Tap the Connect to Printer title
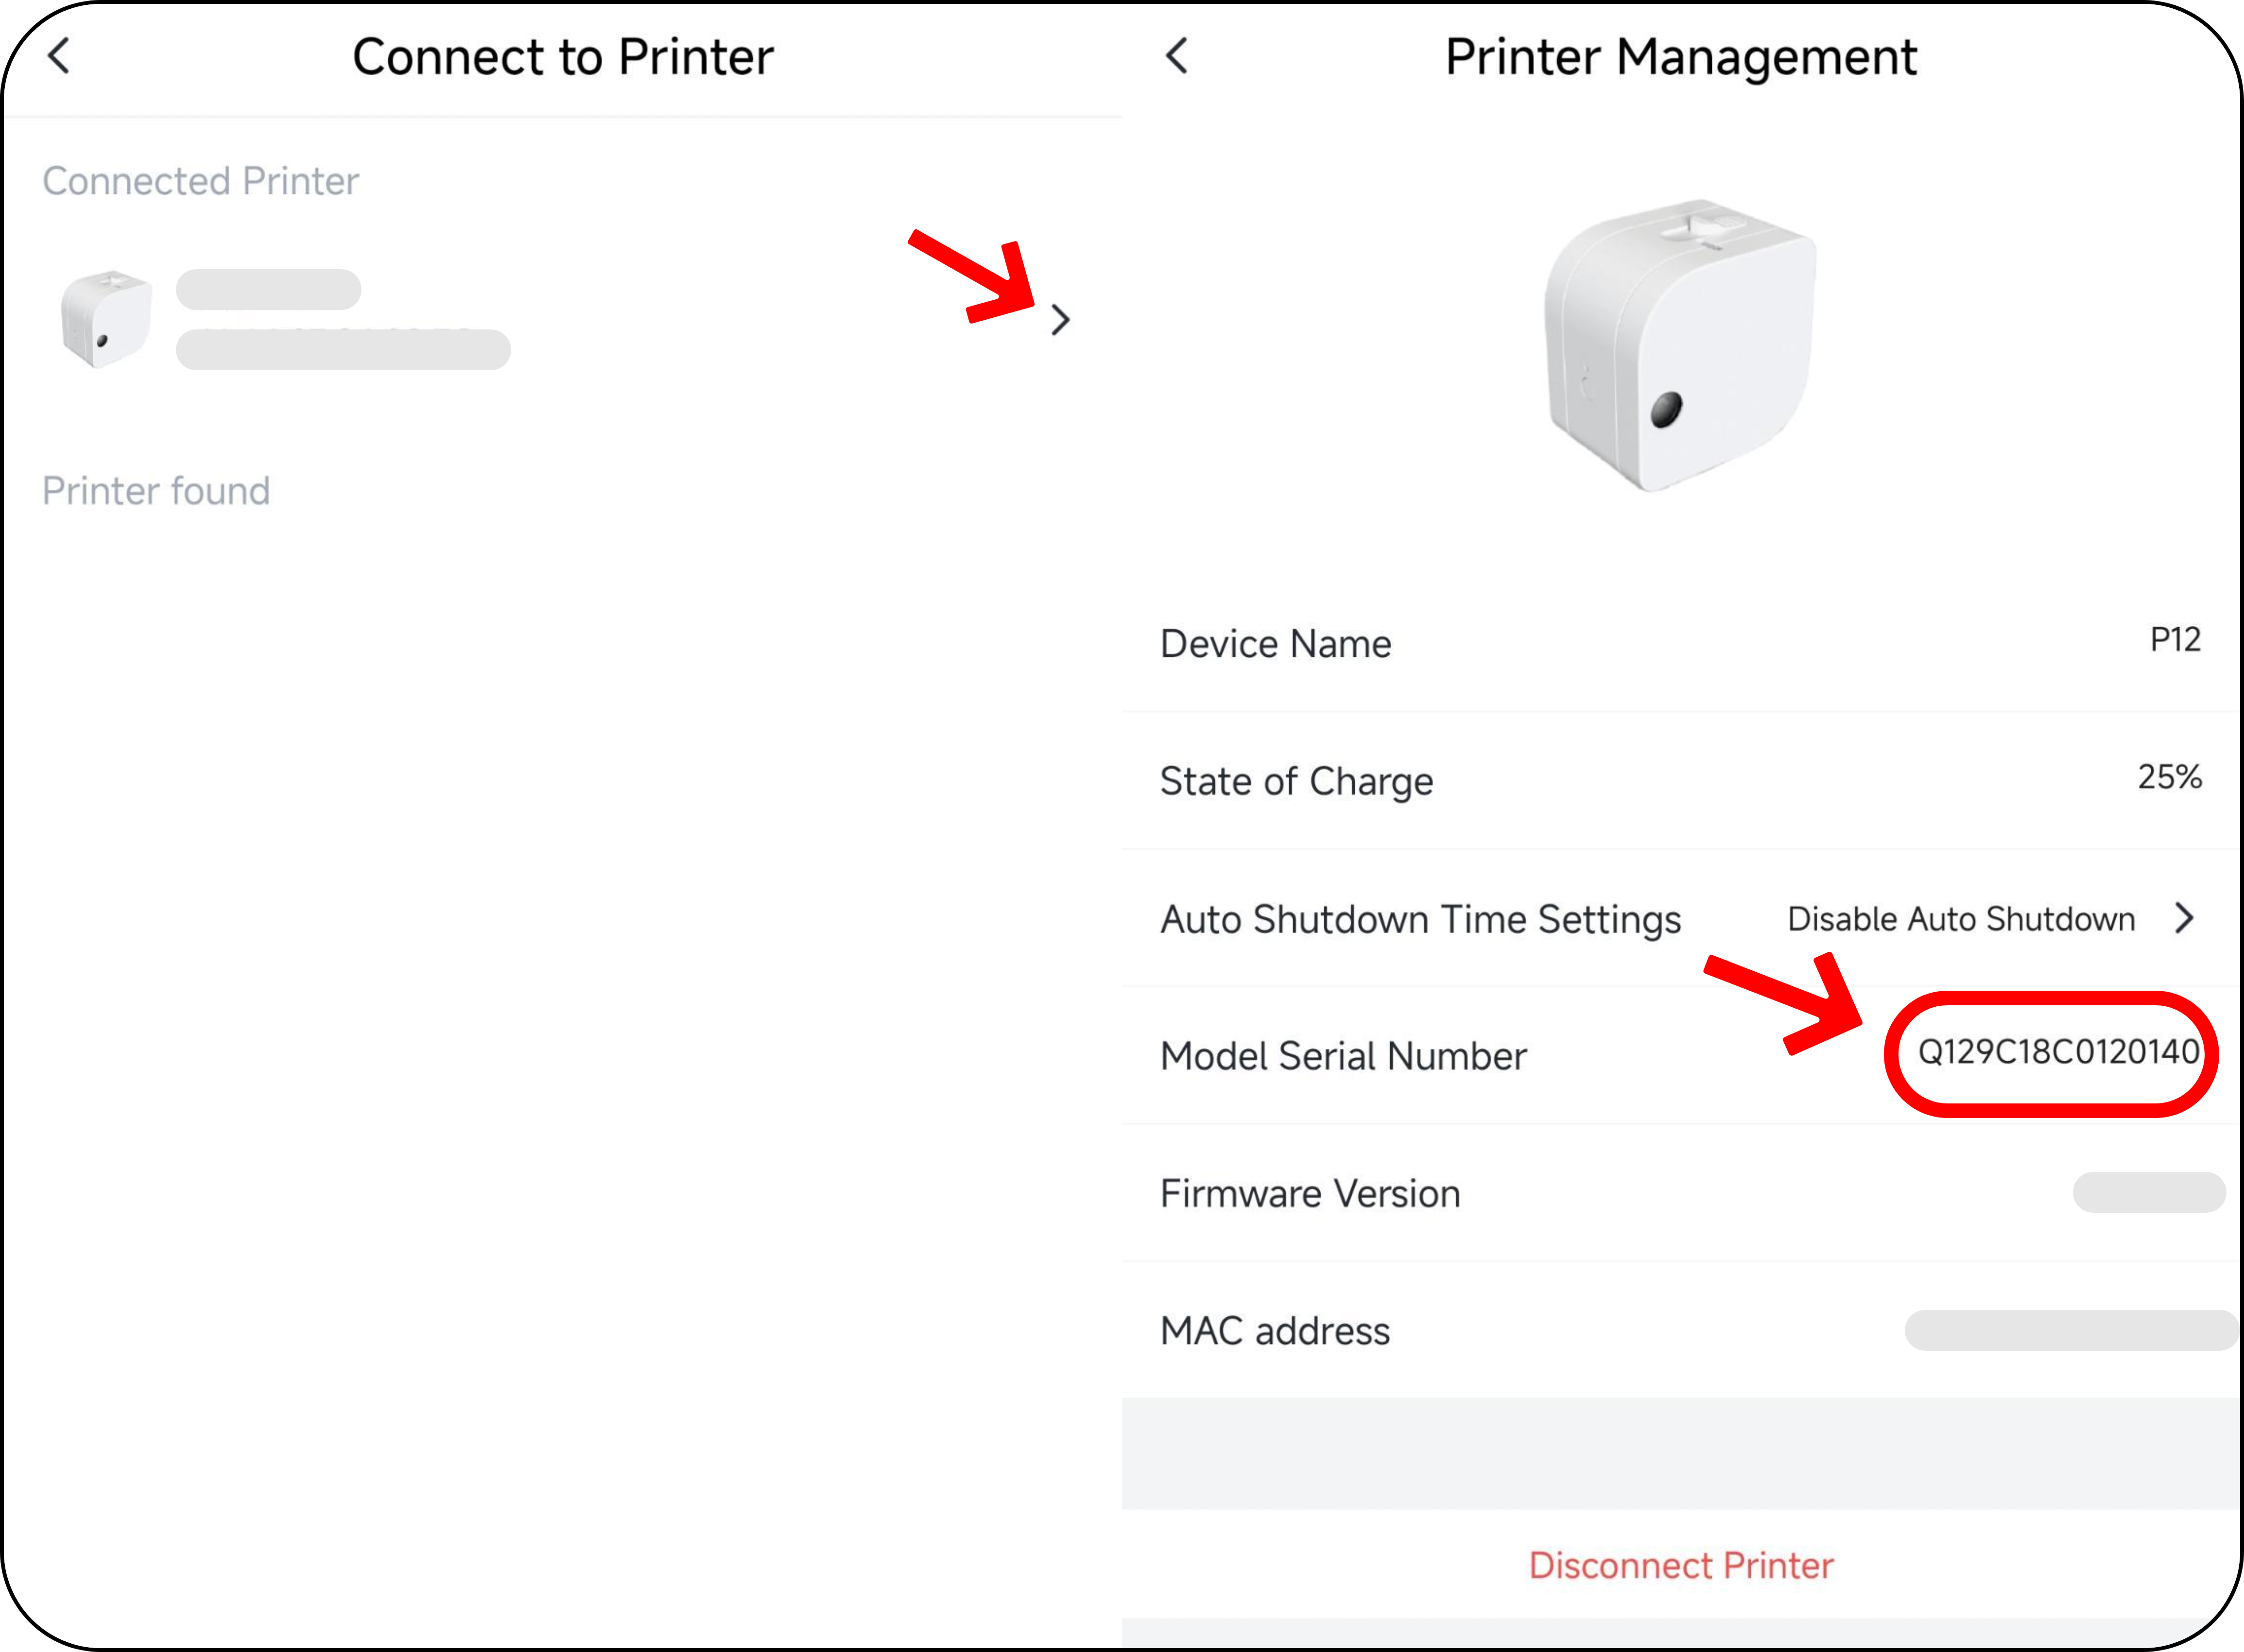The width and height of the screenshot is (2244, 1652). (x=563, y=57)
